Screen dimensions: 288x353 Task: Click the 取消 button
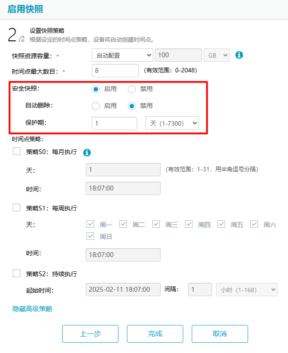coord(220,334)
